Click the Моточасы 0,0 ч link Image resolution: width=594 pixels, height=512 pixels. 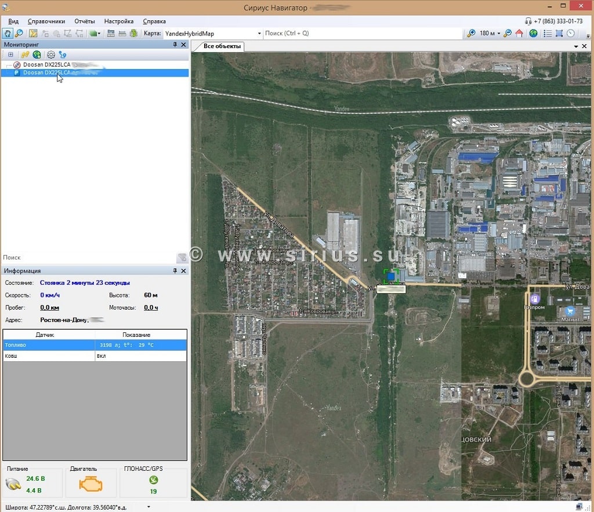click(151, 308)
